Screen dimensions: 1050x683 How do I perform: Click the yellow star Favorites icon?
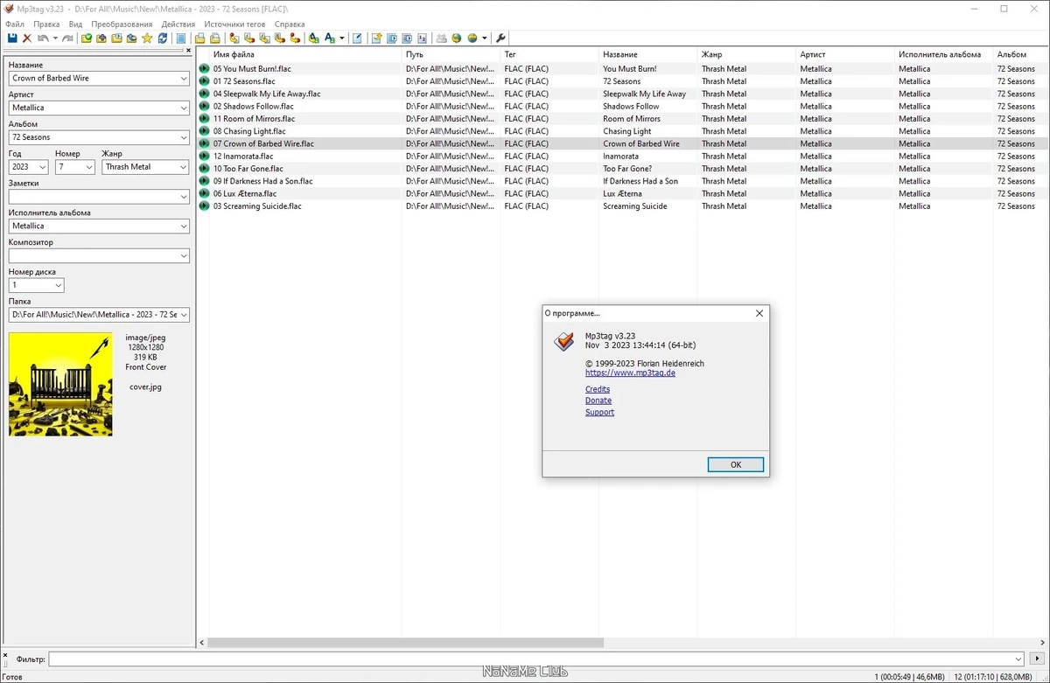(147, 38)
